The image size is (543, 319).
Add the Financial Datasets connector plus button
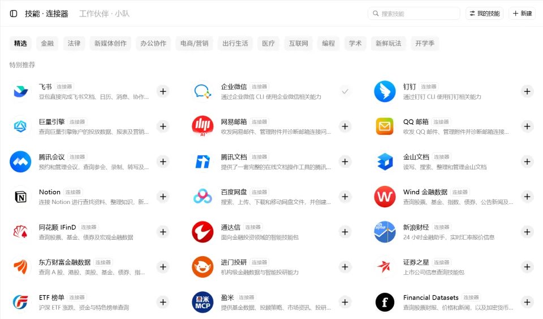tap(527, 302)
